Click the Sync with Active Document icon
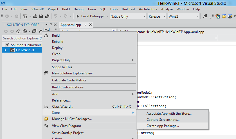 pos(40,31)
